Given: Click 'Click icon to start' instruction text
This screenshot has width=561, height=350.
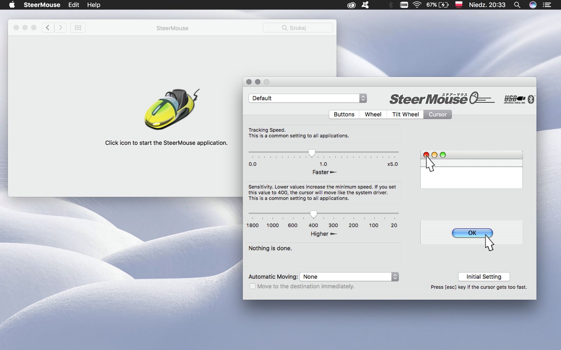Looking at the screenshot, I should [166, 143].
